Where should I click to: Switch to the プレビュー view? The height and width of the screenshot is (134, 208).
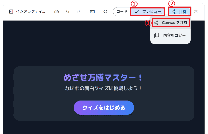tap(147, 11)
